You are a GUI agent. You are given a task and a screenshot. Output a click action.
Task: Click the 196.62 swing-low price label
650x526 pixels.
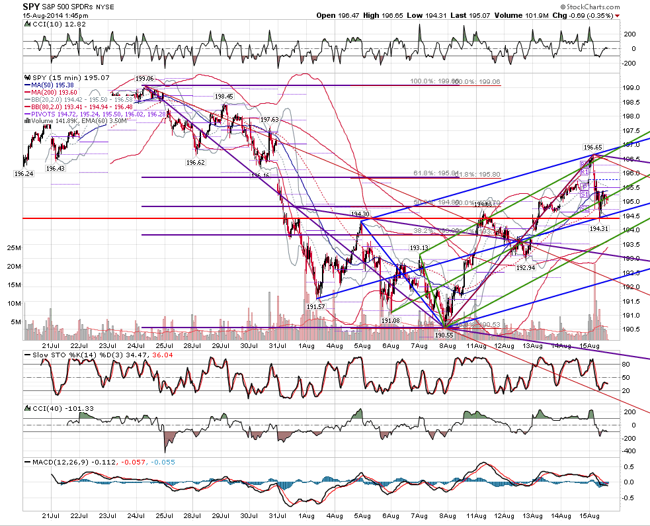pos(195,163)
